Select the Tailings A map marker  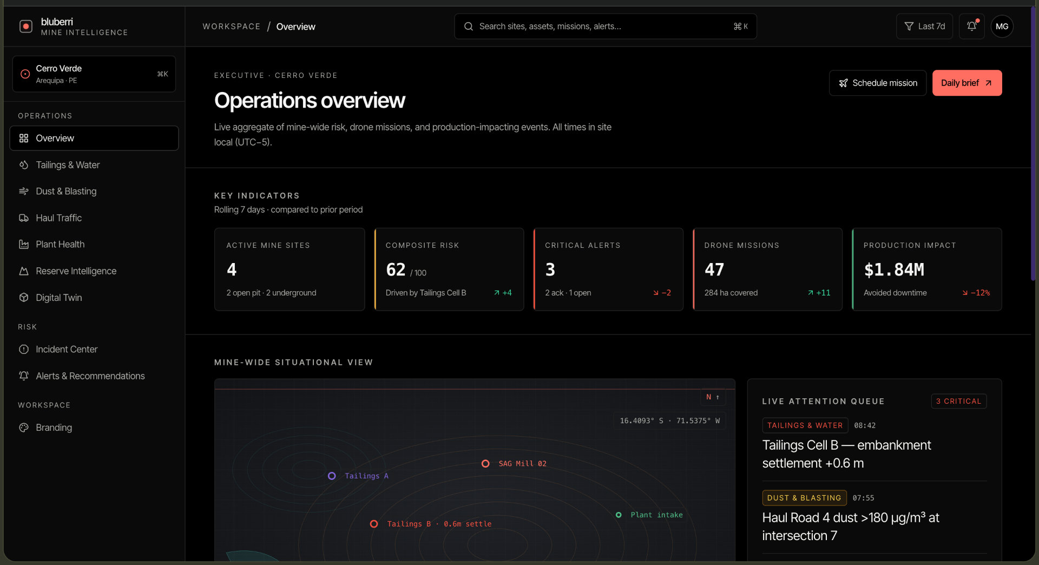tap(332, 476)
